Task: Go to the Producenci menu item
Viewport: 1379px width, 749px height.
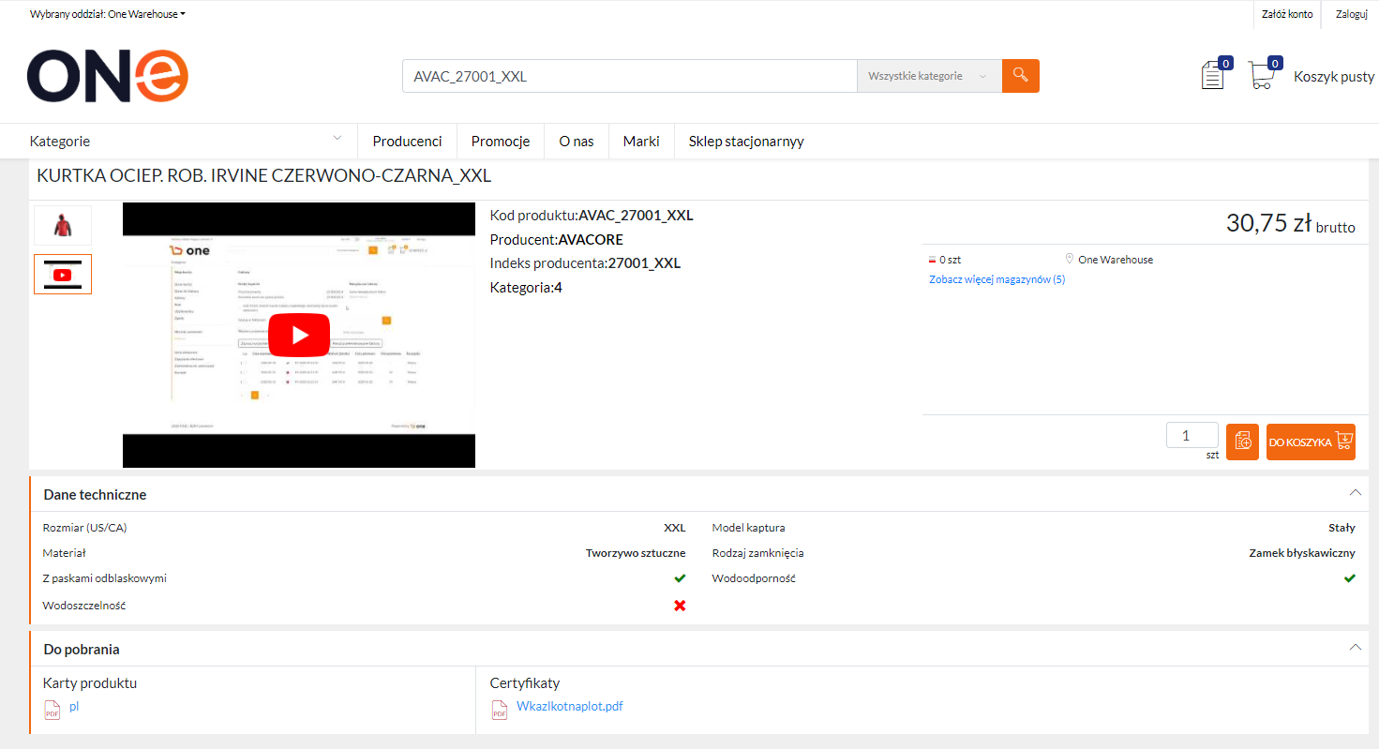Action: tap(407, 142)
